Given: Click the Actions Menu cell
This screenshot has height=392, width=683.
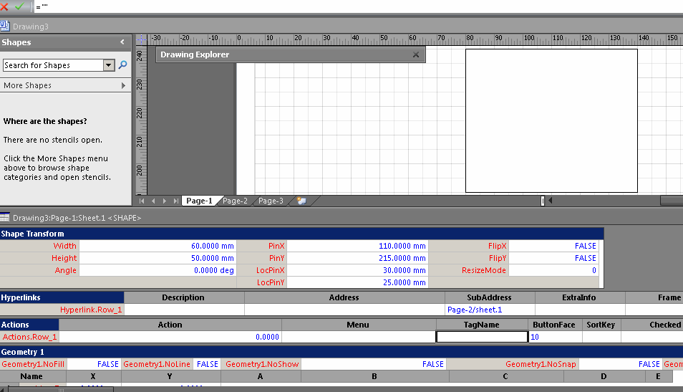Looking at the screenshot, I should 359,337.
